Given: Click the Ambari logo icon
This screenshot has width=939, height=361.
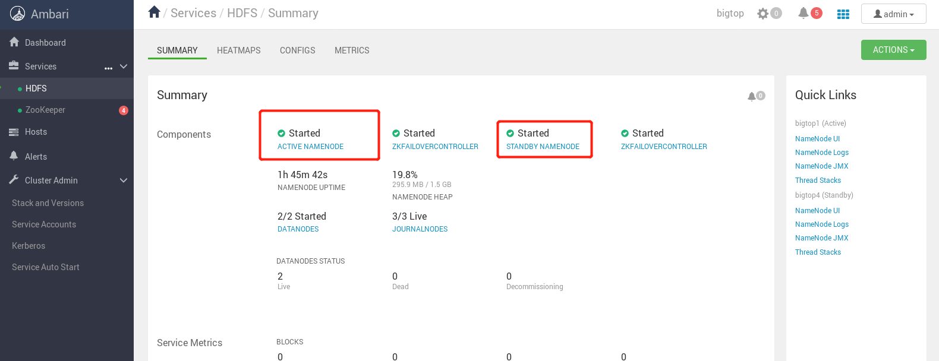Looking at the screenshot, I should click(x=18, y=14).
